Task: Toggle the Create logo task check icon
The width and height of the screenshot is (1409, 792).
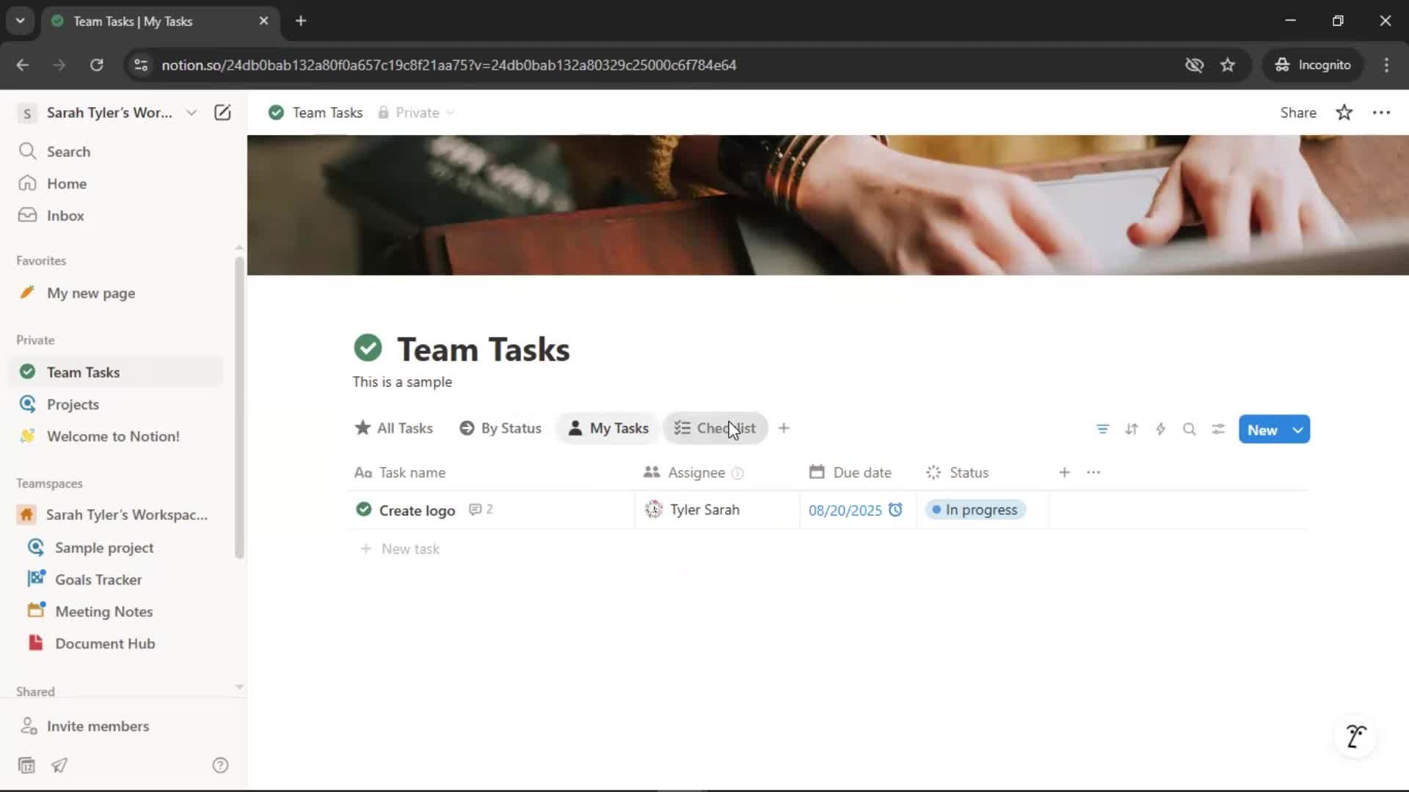Action: (x=363, y=510)
